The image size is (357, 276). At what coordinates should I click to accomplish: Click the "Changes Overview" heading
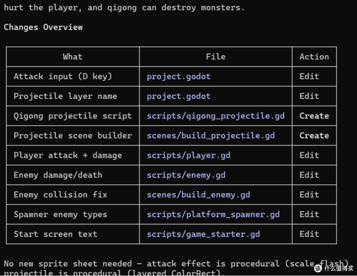coord(43,27)
